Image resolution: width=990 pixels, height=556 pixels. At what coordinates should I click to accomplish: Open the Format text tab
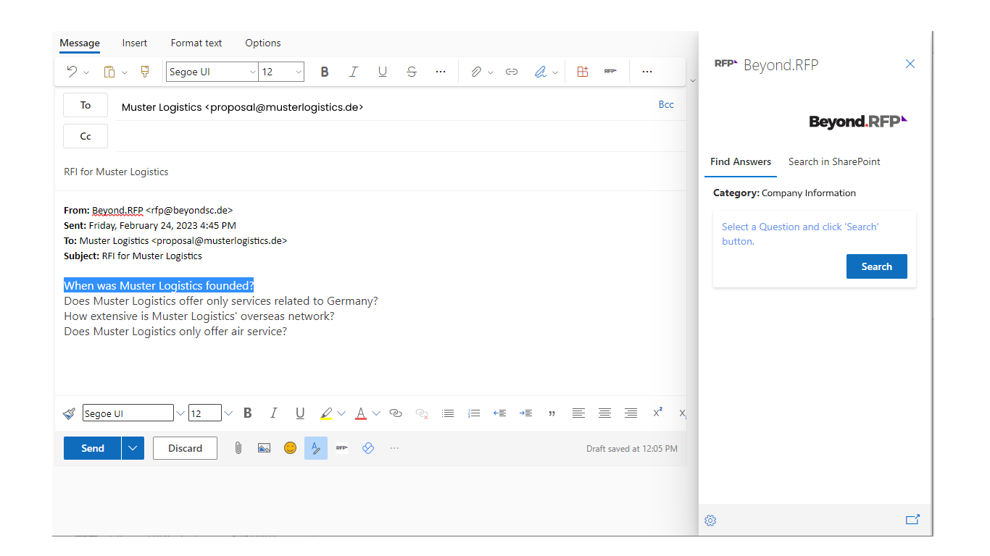pyautogui.click(x=196, y=43)
